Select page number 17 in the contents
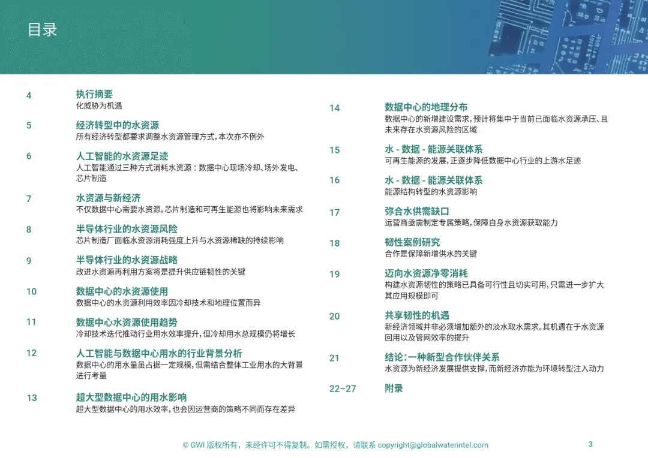 [x=334, y=213]
